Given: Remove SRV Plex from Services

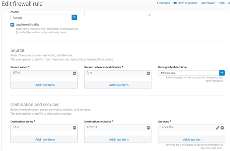Looking at the screenshot, I should pyautogui.click(x=222, y=128).
